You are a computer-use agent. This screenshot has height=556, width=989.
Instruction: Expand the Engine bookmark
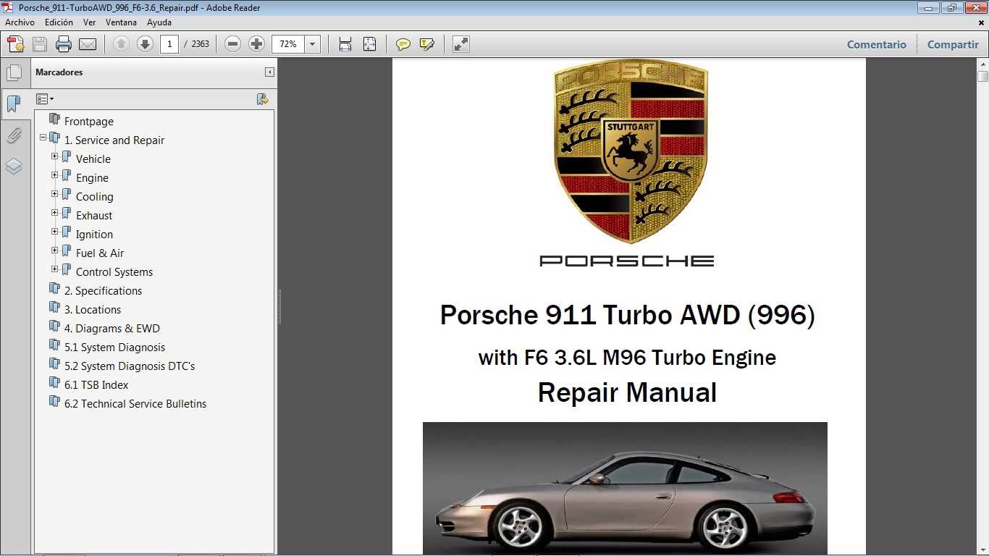click(55, 174)
